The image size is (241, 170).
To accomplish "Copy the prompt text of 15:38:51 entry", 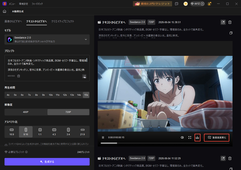I will [231, 33].
